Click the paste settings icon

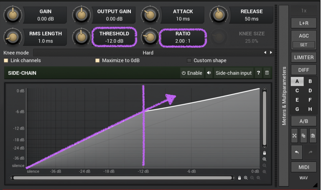(313, 135)
